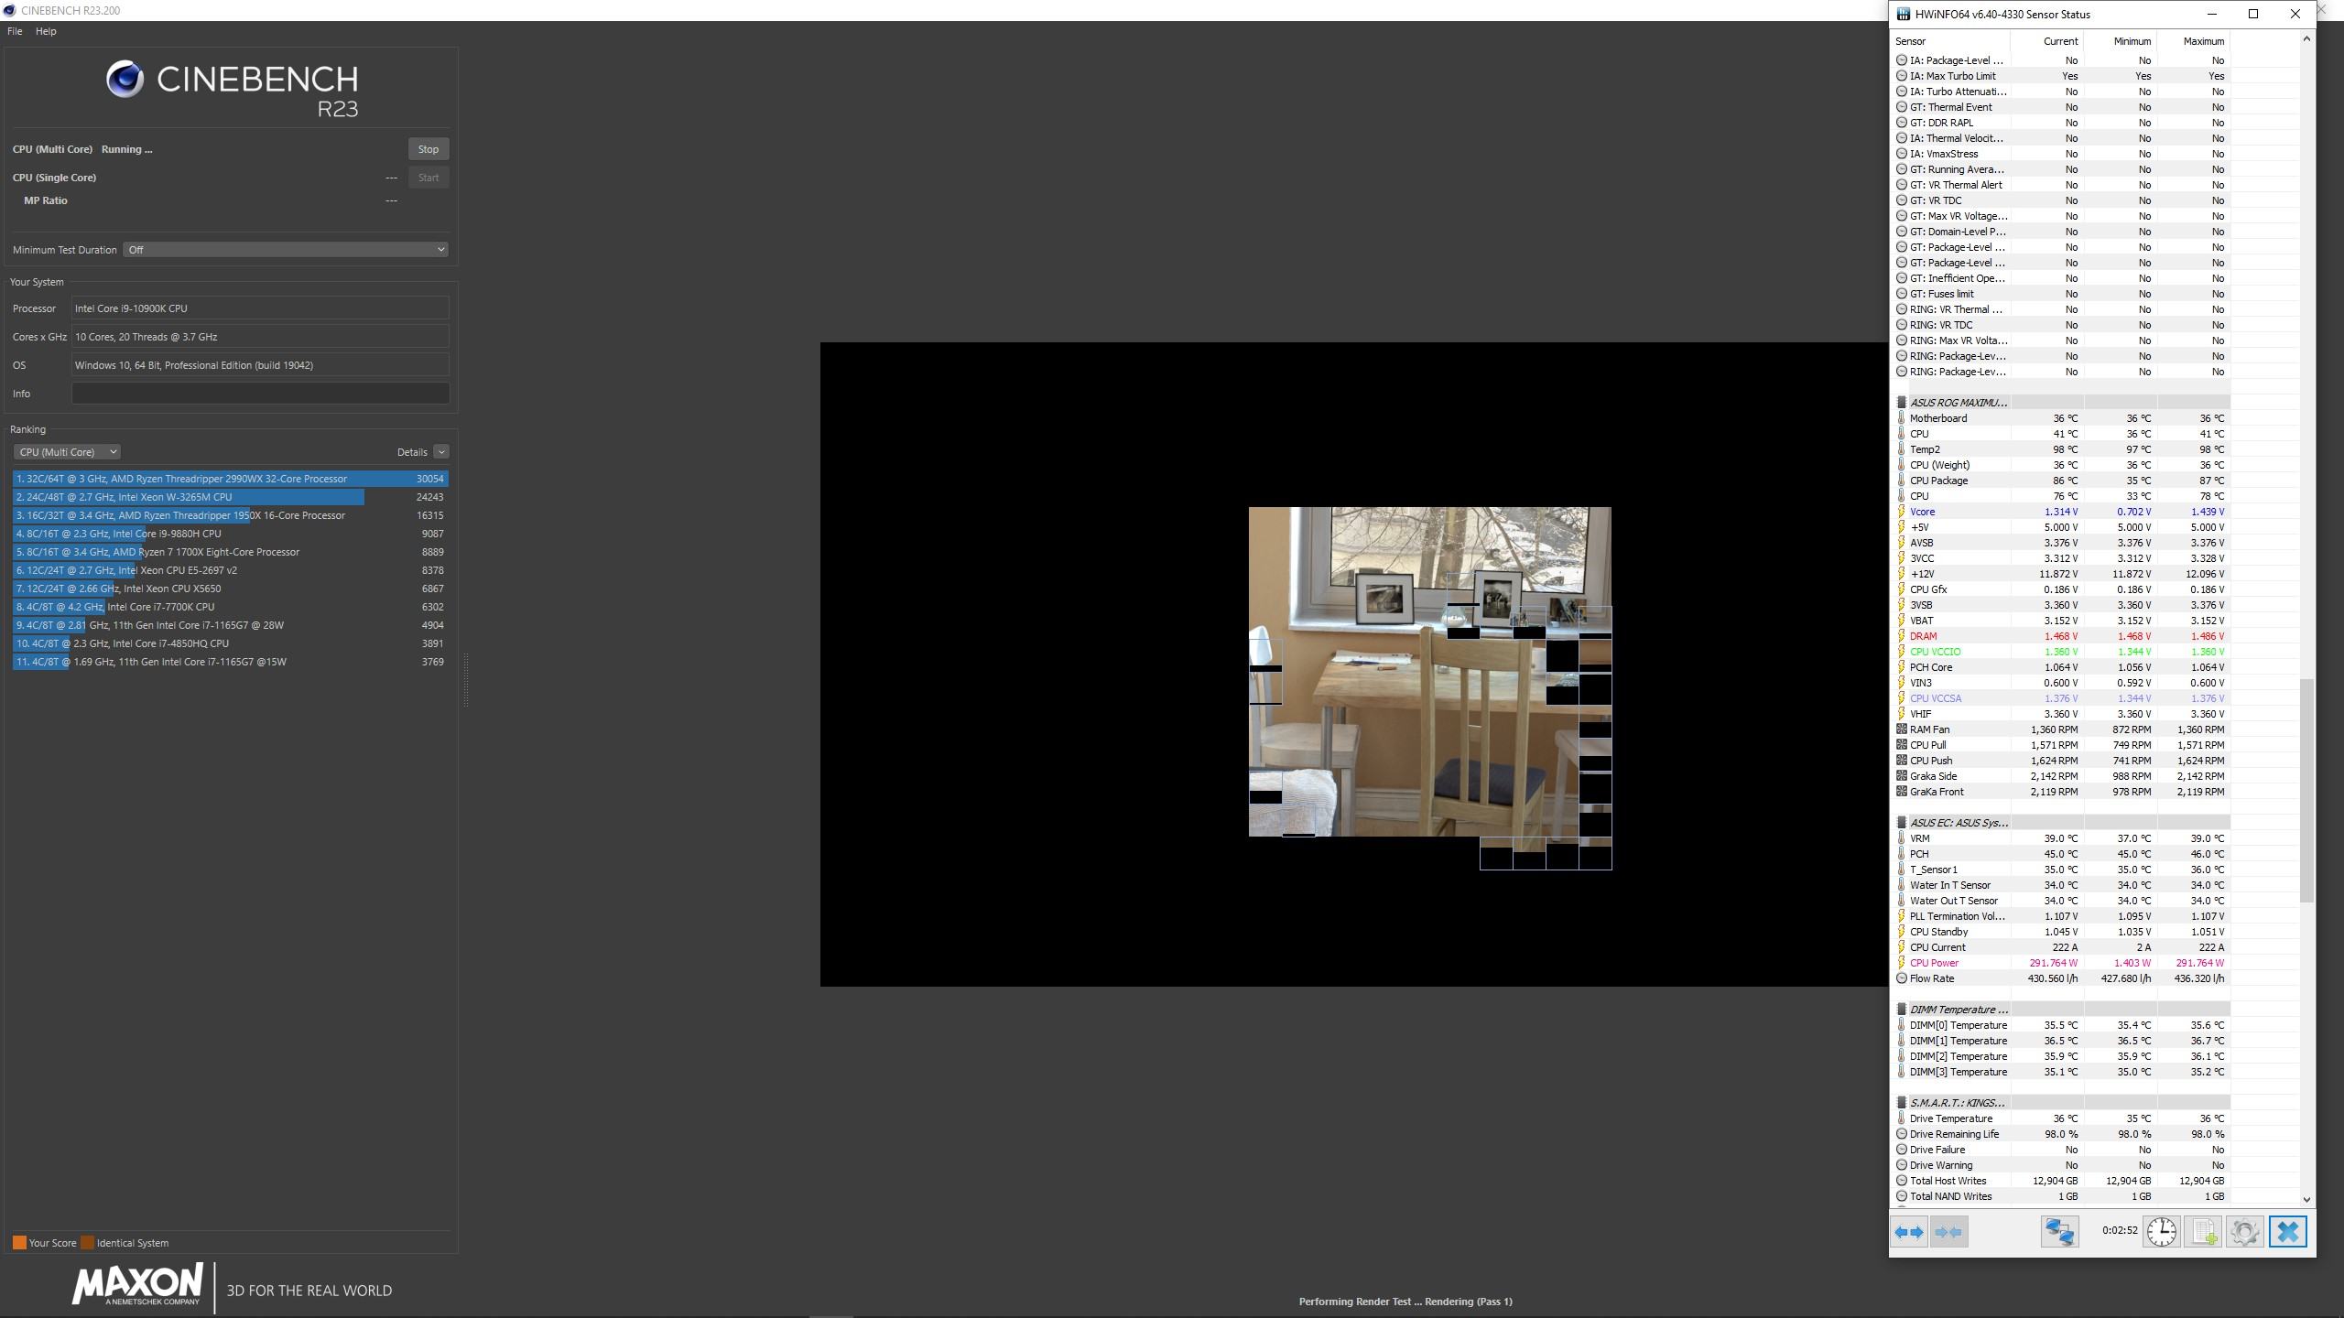Collapse the ASUS ROG MAXIMUS sensor group icon
The width and height of the screenshot is (2344, 1318).
pos(1901,403)
